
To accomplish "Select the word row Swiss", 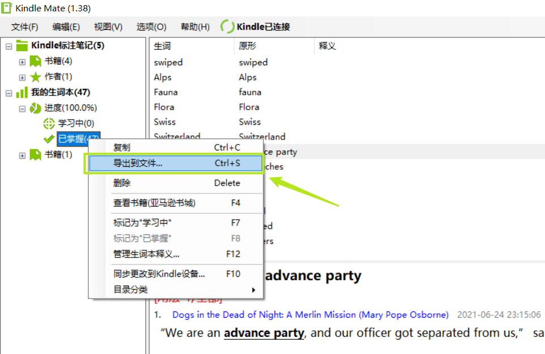I will 347,123.
